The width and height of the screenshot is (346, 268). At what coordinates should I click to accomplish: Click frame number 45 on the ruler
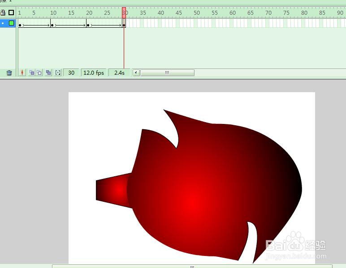(178, 13)
